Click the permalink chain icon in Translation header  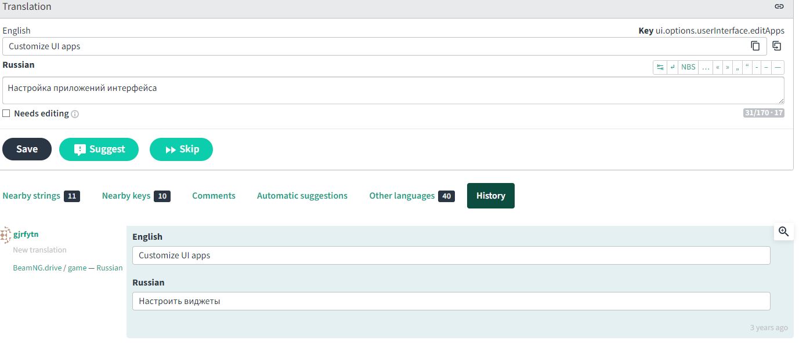click(779, 6)
